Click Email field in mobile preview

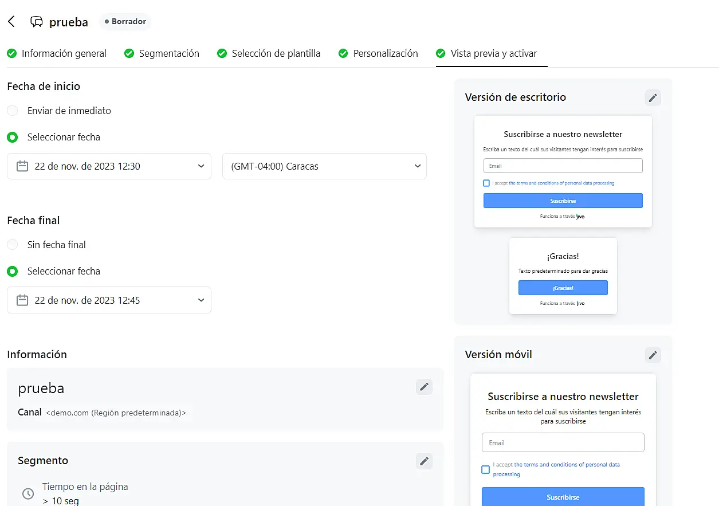click(x=563, y=443)
